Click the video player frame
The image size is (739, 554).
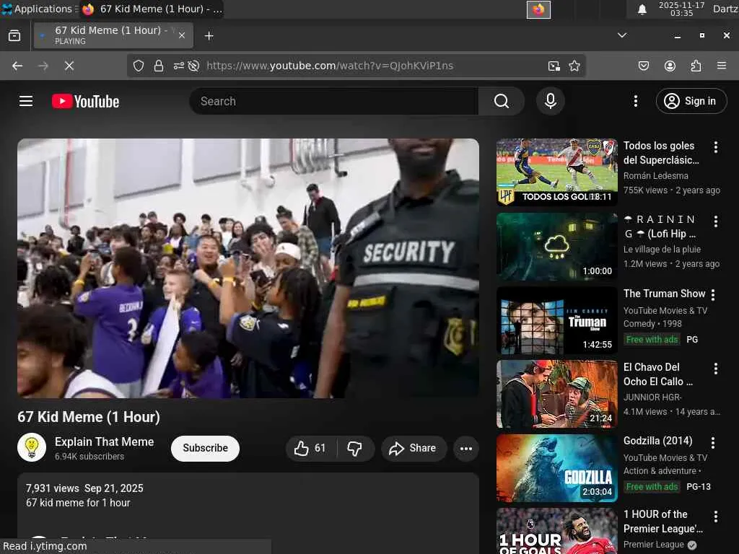click(248, 268)
